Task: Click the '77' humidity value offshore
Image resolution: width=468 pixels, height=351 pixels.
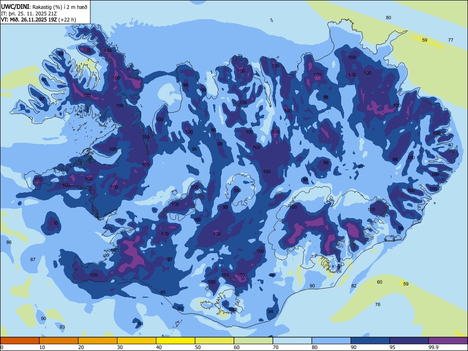Action: pos(451,40)
